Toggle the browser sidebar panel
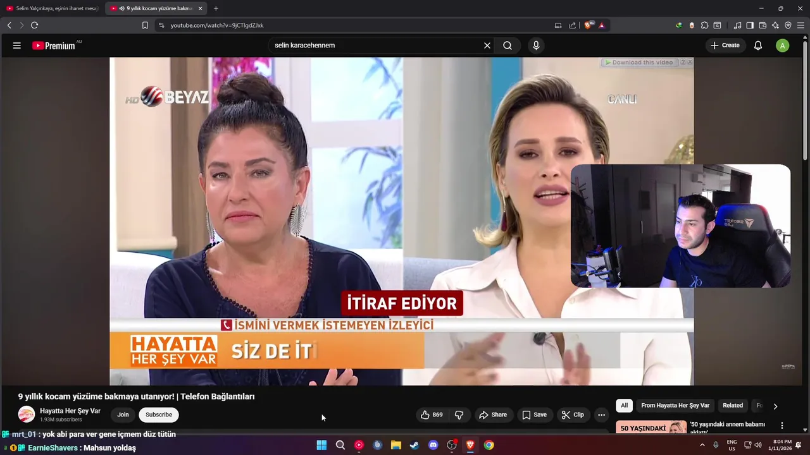Screen dimensions: 810x455 (x=750, y=25)
